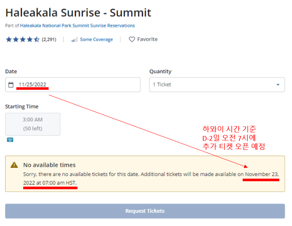
Task: Click the warning triangle icon
Action: [x=14, y=165]
